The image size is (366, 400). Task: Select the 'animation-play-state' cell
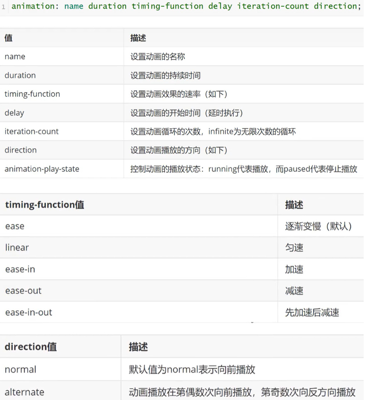(42, 169)
